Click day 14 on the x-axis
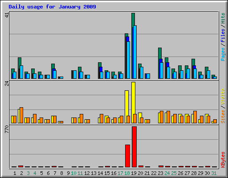This screenshot has width=228, height=178. pyautogui.click(x=100, y=173)
